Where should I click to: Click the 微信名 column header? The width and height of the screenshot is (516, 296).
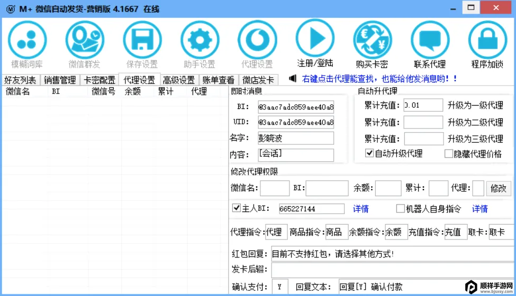point(18,91)
